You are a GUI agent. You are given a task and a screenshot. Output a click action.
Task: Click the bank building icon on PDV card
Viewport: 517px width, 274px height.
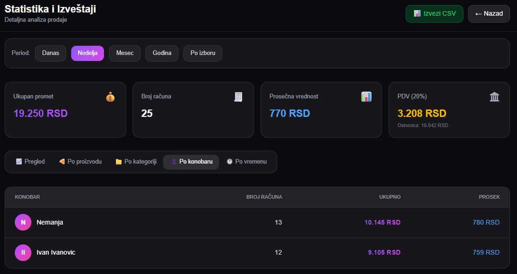point(494,97)
